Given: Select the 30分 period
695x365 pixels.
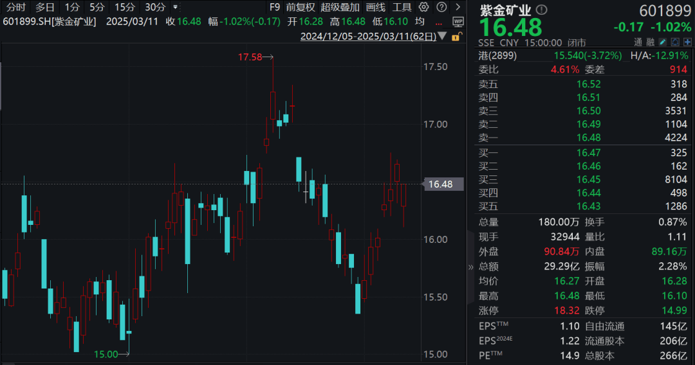Looking at the screenshot, I should [155, 7].
